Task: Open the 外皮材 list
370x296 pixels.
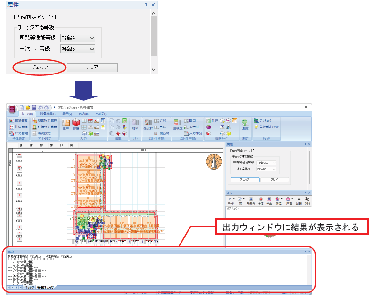Action: (x=148, y=125)
